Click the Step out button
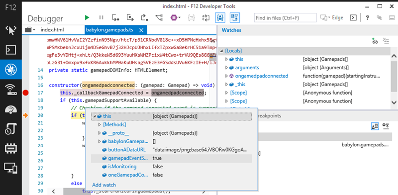 click(144, 17)
